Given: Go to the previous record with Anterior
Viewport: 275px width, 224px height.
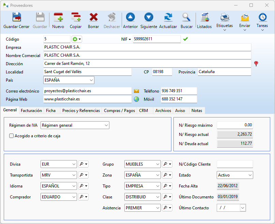Looking at the screenshot, I should pos(130,20).
